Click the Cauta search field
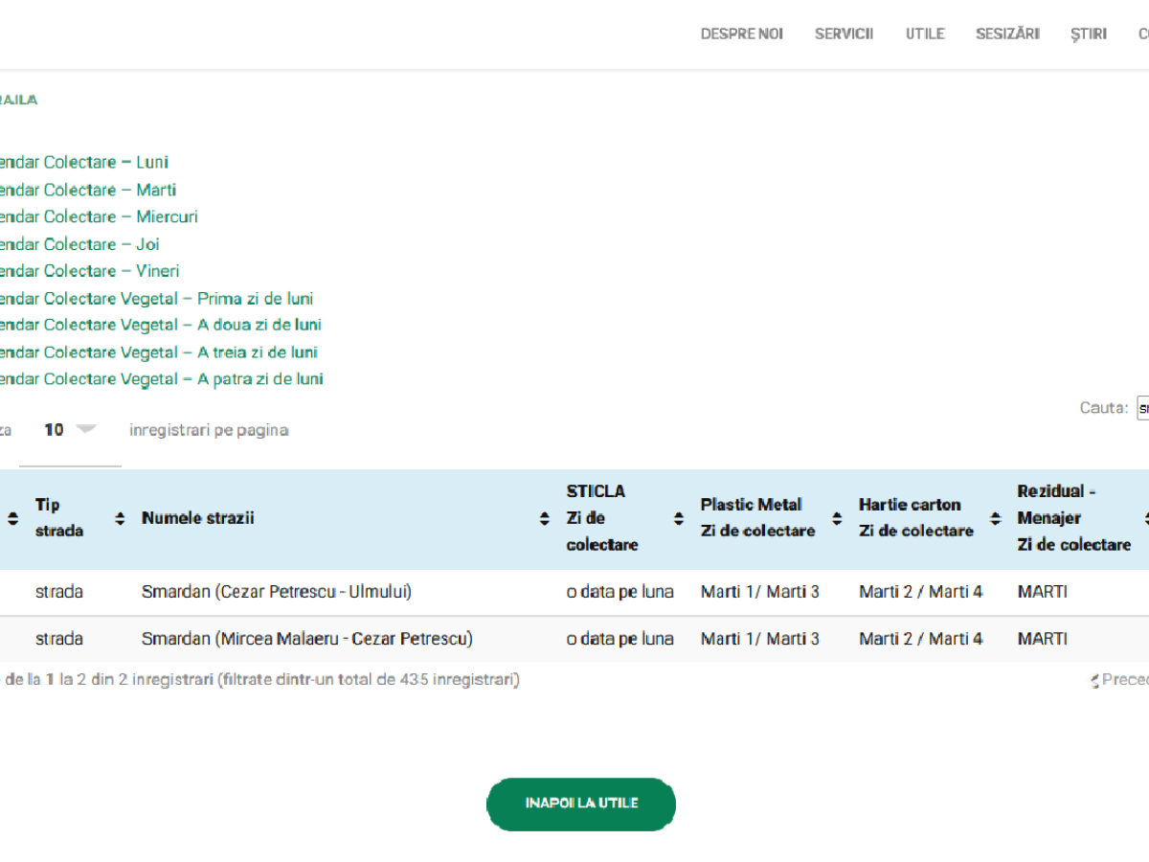The width and height of the screenshot is (1149, 862). 1142,408
